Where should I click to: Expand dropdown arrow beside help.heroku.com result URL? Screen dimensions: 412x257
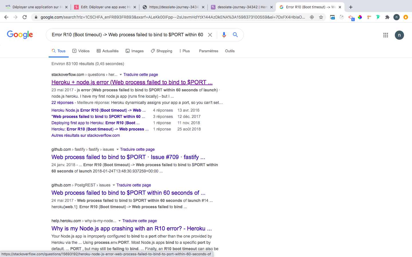tap(120, 221)
